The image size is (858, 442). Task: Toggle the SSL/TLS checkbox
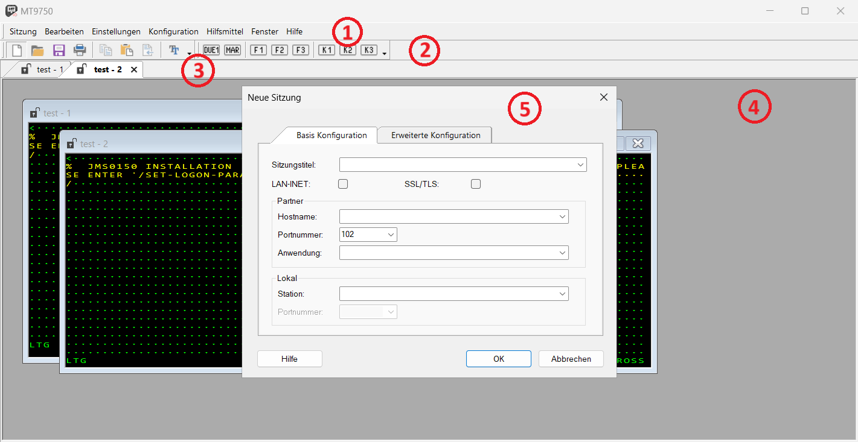pyautogui.click(x=476, y=184)
